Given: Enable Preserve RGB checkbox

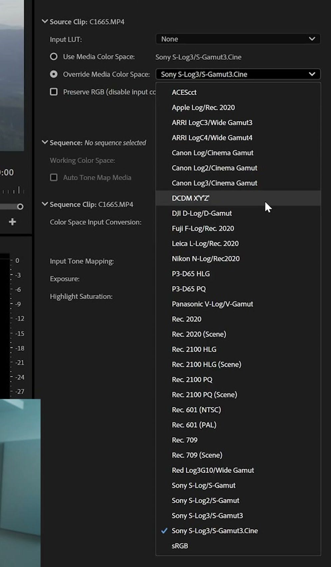Looking at the screenshot, I should (x=54, y=92).
